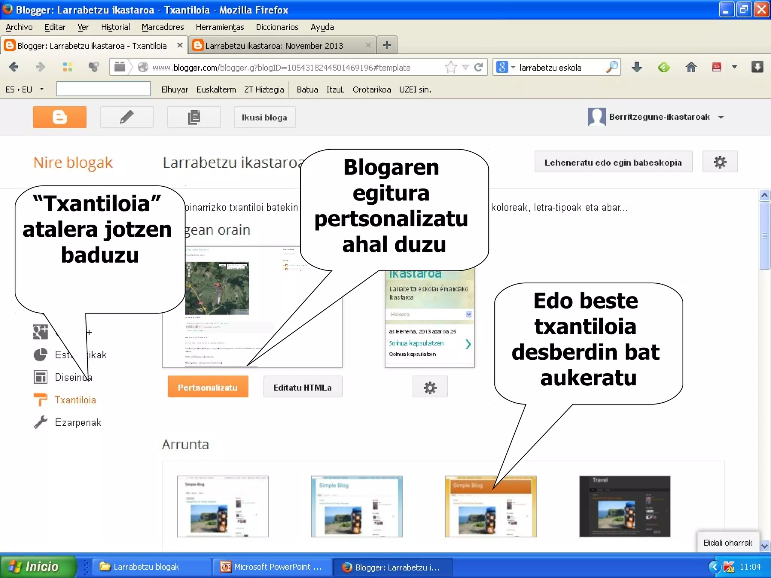
Task: Click the Google+ sidebar icon
Action: coord(41,332)
